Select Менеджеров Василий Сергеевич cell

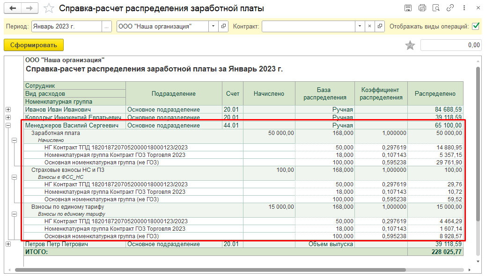pos(75,126)
